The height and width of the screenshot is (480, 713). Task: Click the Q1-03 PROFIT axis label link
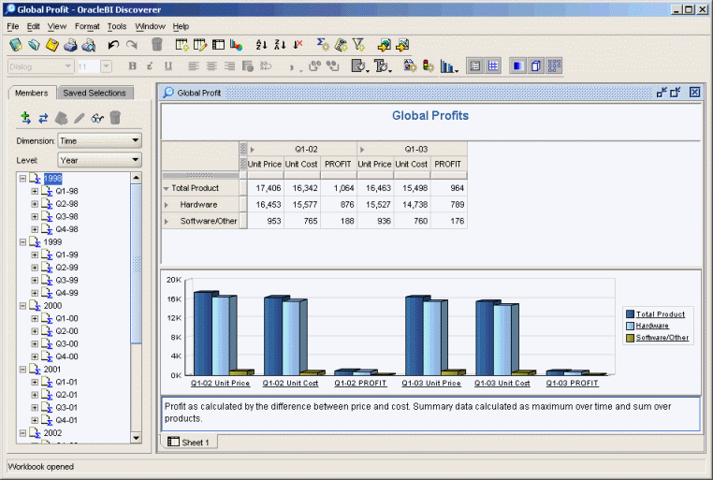[572, 384]
